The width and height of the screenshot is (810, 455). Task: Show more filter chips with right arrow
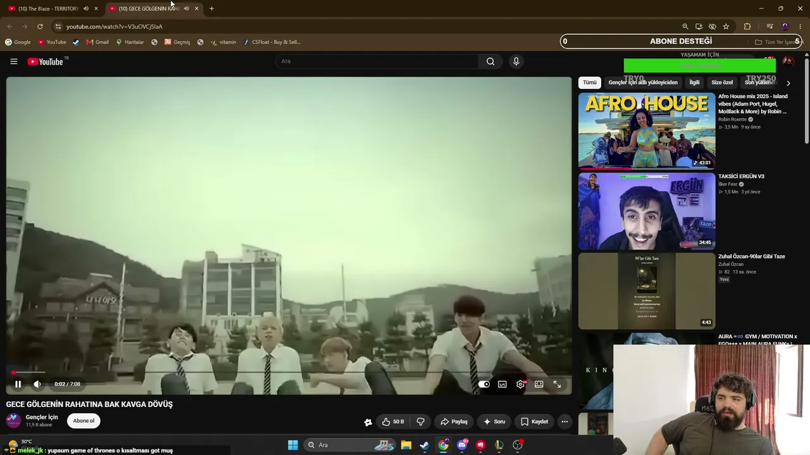point(788,83)
